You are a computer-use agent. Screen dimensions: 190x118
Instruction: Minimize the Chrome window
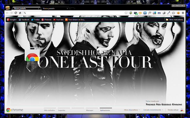point(173,6)
